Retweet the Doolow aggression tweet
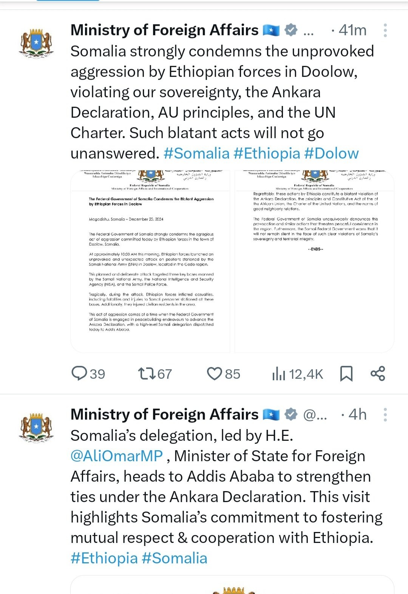The image size is (408, 594). point(155,374)
